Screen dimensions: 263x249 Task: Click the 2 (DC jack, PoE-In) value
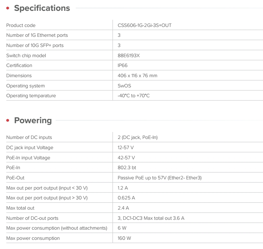[x=138, y=137]
